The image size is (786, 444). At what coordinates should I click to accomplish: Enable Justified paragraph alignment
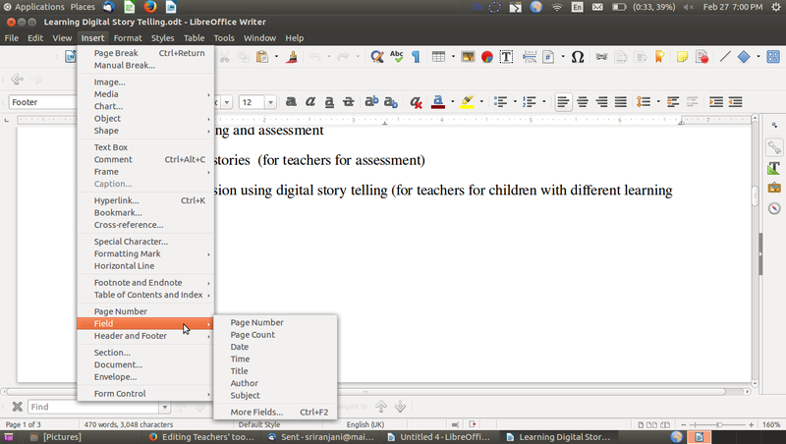pos(621,102)
